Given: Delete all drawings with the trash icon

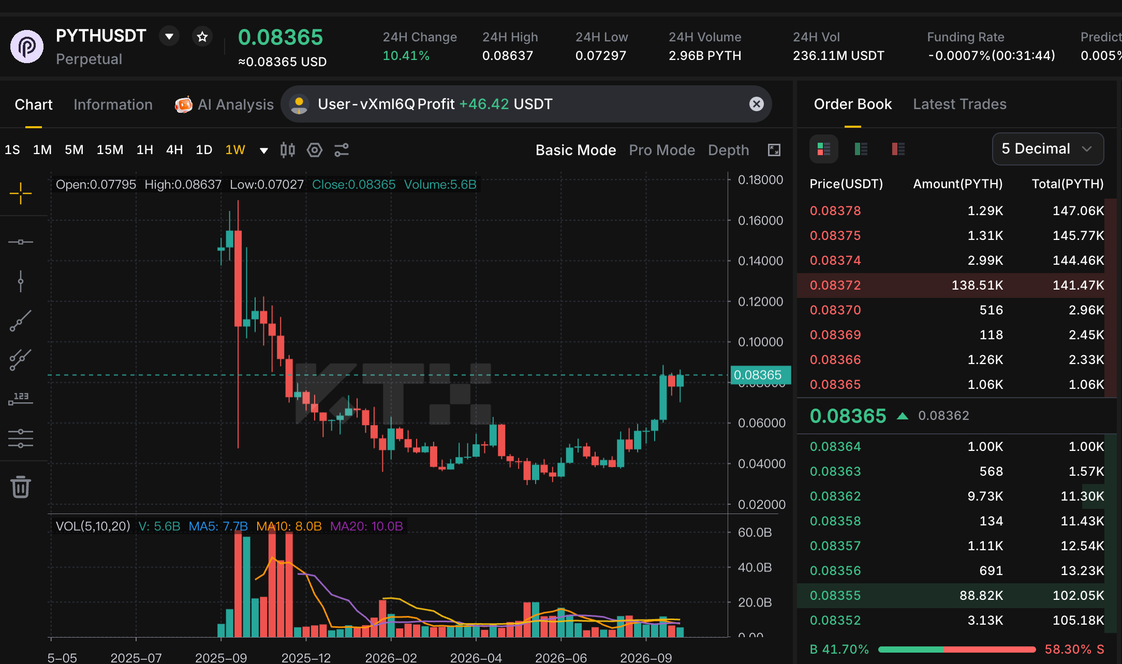Looking at the screenshot, I should pos(21,487).
